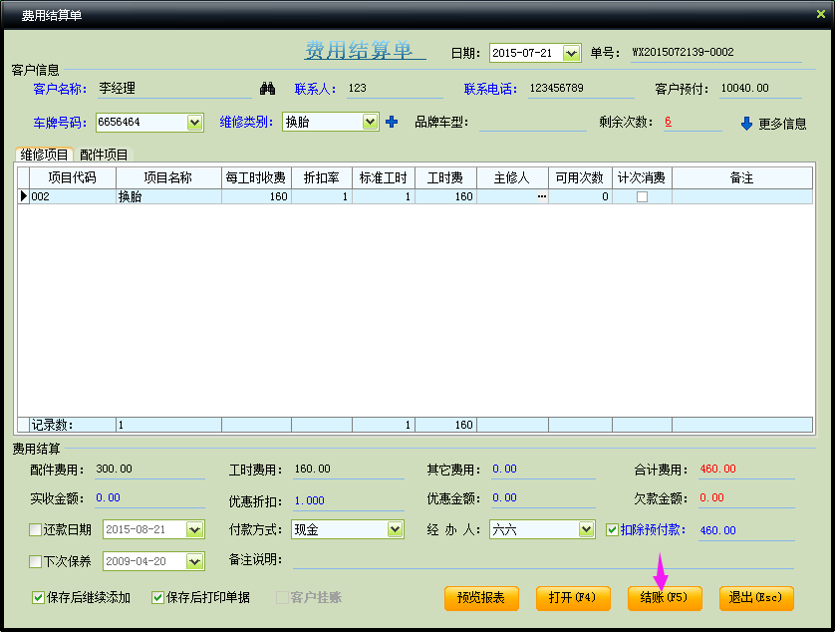The height and width of the screenshot is (632, 835).
Task: Click the row indicator arrow for item 002
Action: coord(24,196)
